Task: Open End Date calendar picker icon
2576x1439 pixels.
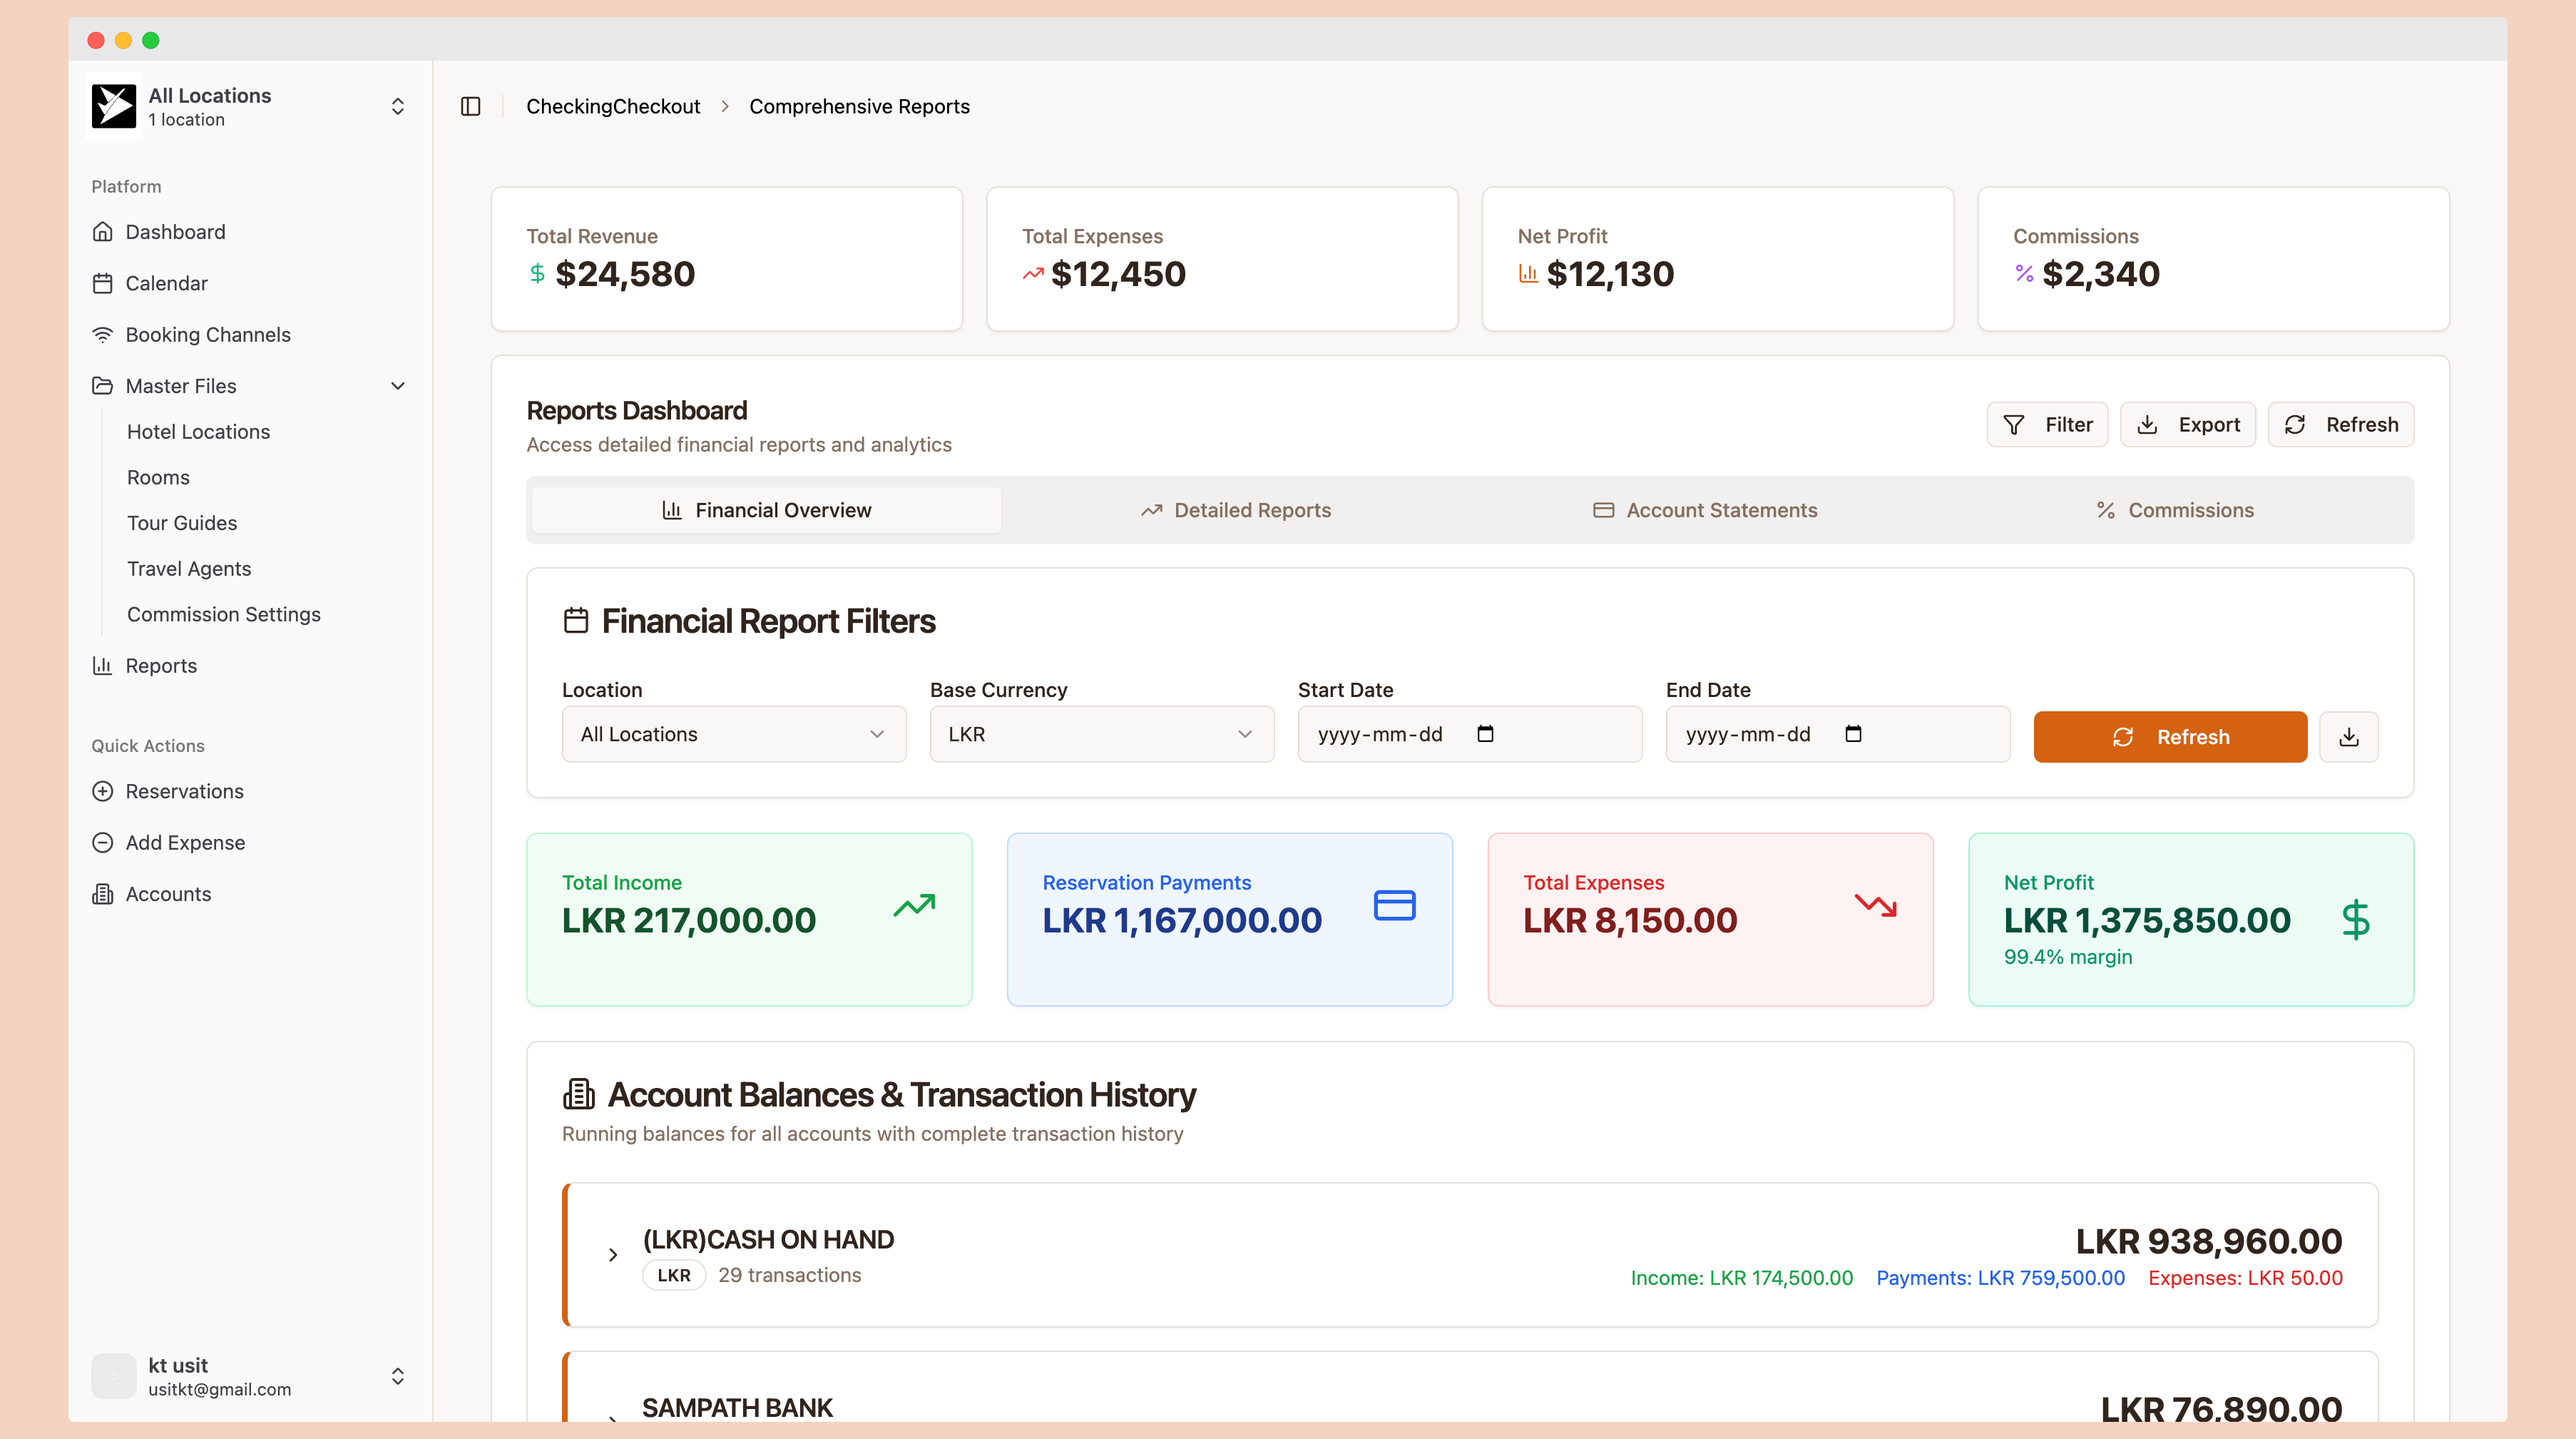Action: pyautogui.click(x=1853, y=735)
